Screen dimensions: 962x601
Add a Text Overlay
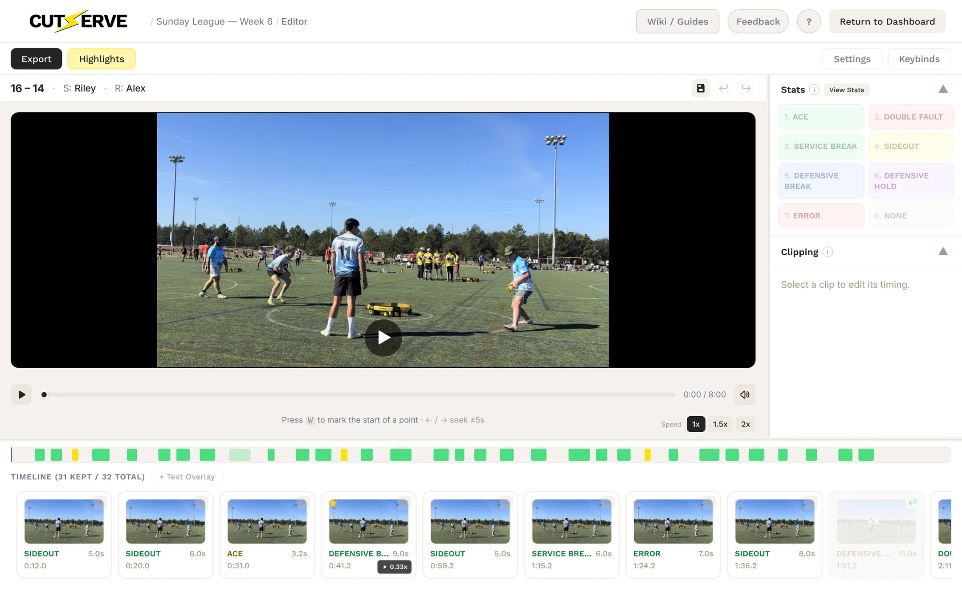tap(187, 477)
